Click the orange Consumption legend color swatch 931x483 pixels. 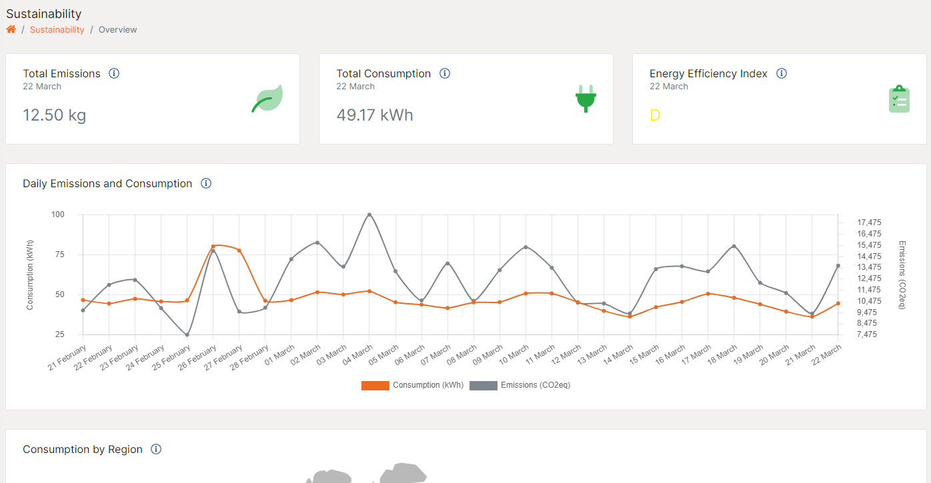click(375, 385)
